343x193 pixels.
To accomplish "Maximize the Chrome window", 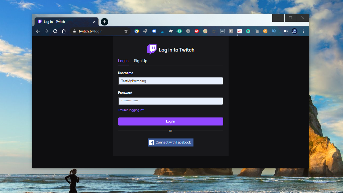I will (290, 18).
